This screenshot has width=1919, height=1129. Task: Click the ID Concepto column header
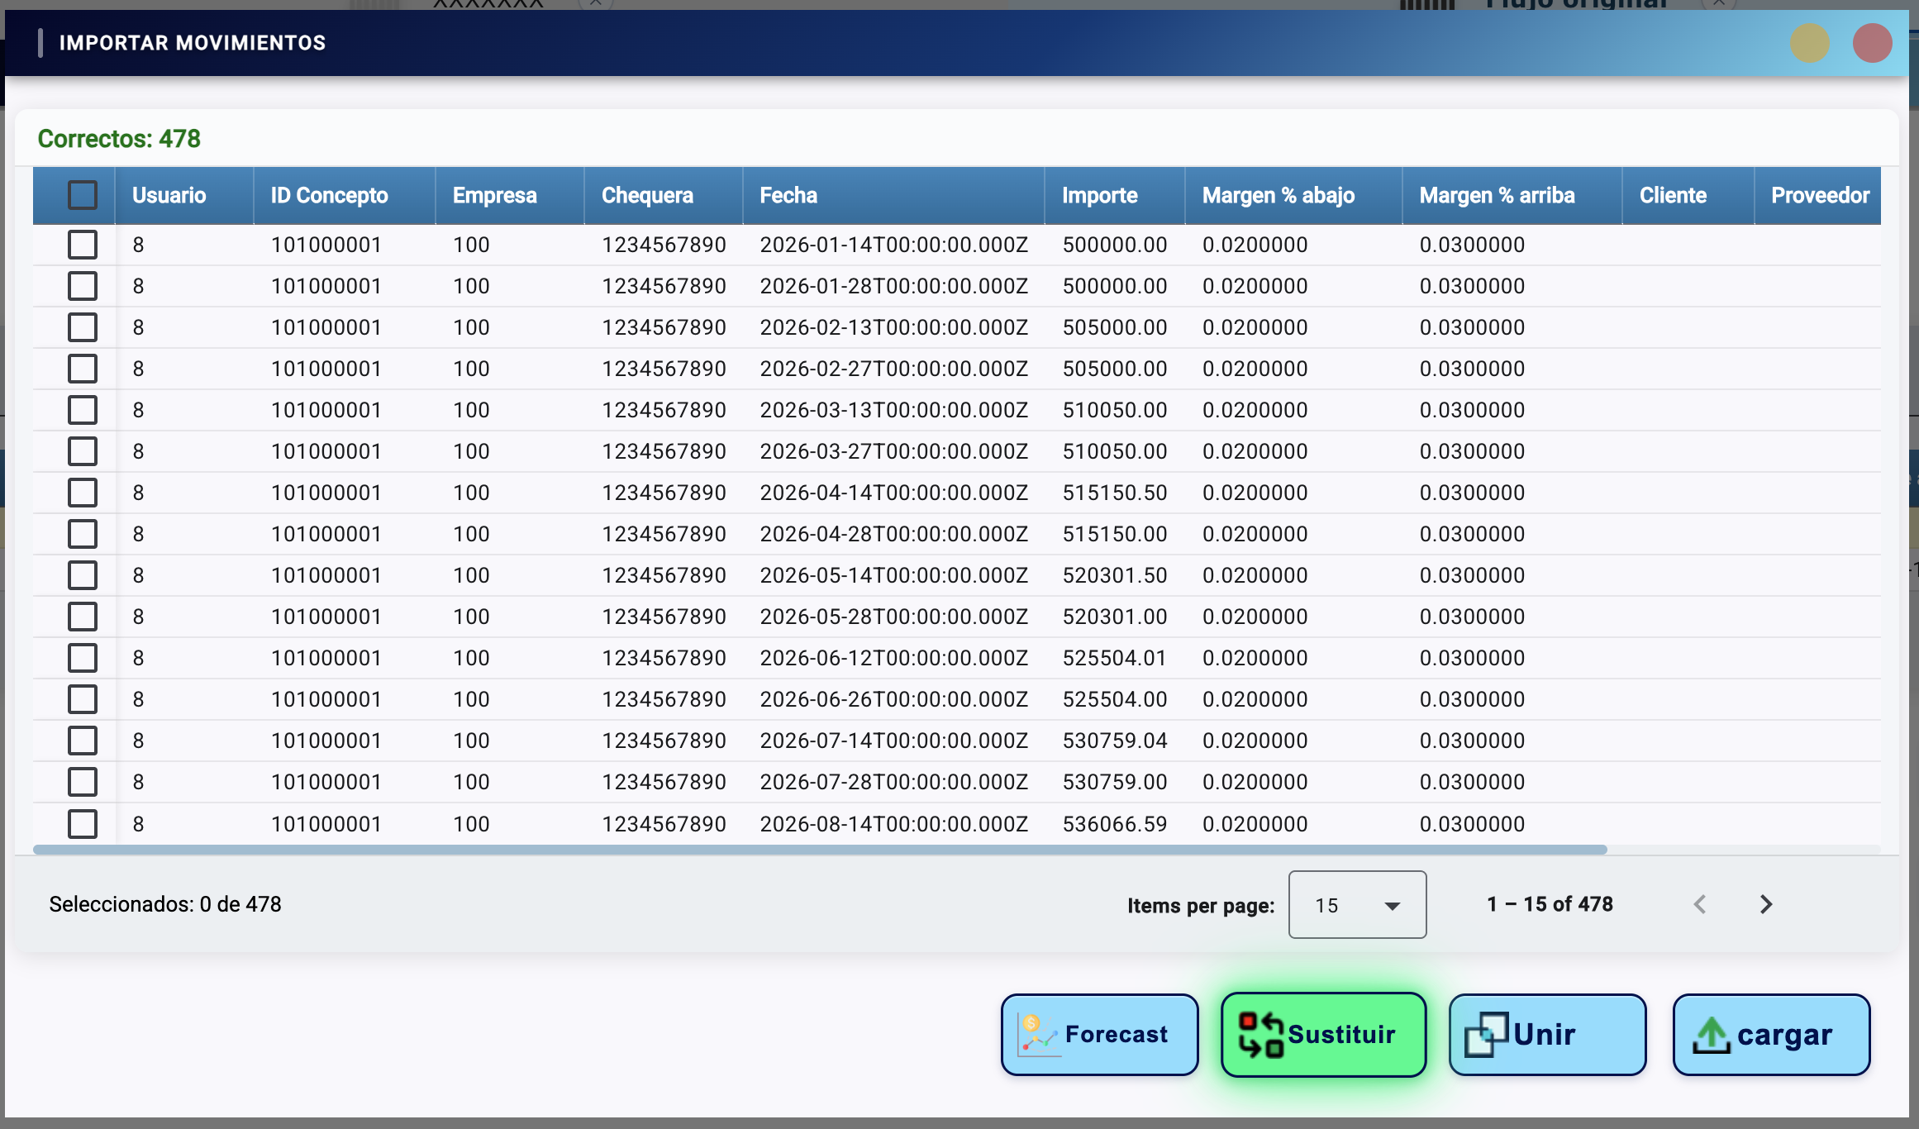click(x=329, y=195)
